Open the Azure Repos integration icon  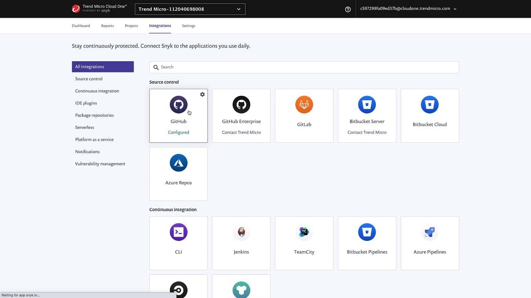pyautogui.click(x=178, y=163)
